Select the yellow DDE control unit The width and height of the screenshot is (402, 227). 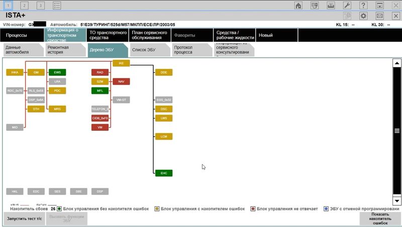[164, 72]
